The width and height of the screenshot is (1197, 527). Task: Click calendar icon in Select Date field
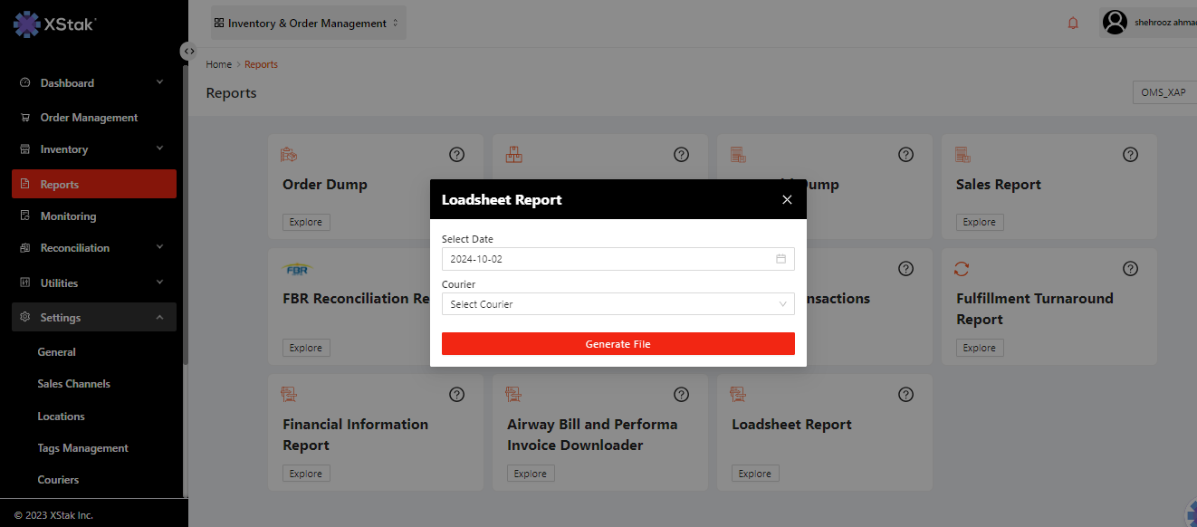[x=780, y=259]
